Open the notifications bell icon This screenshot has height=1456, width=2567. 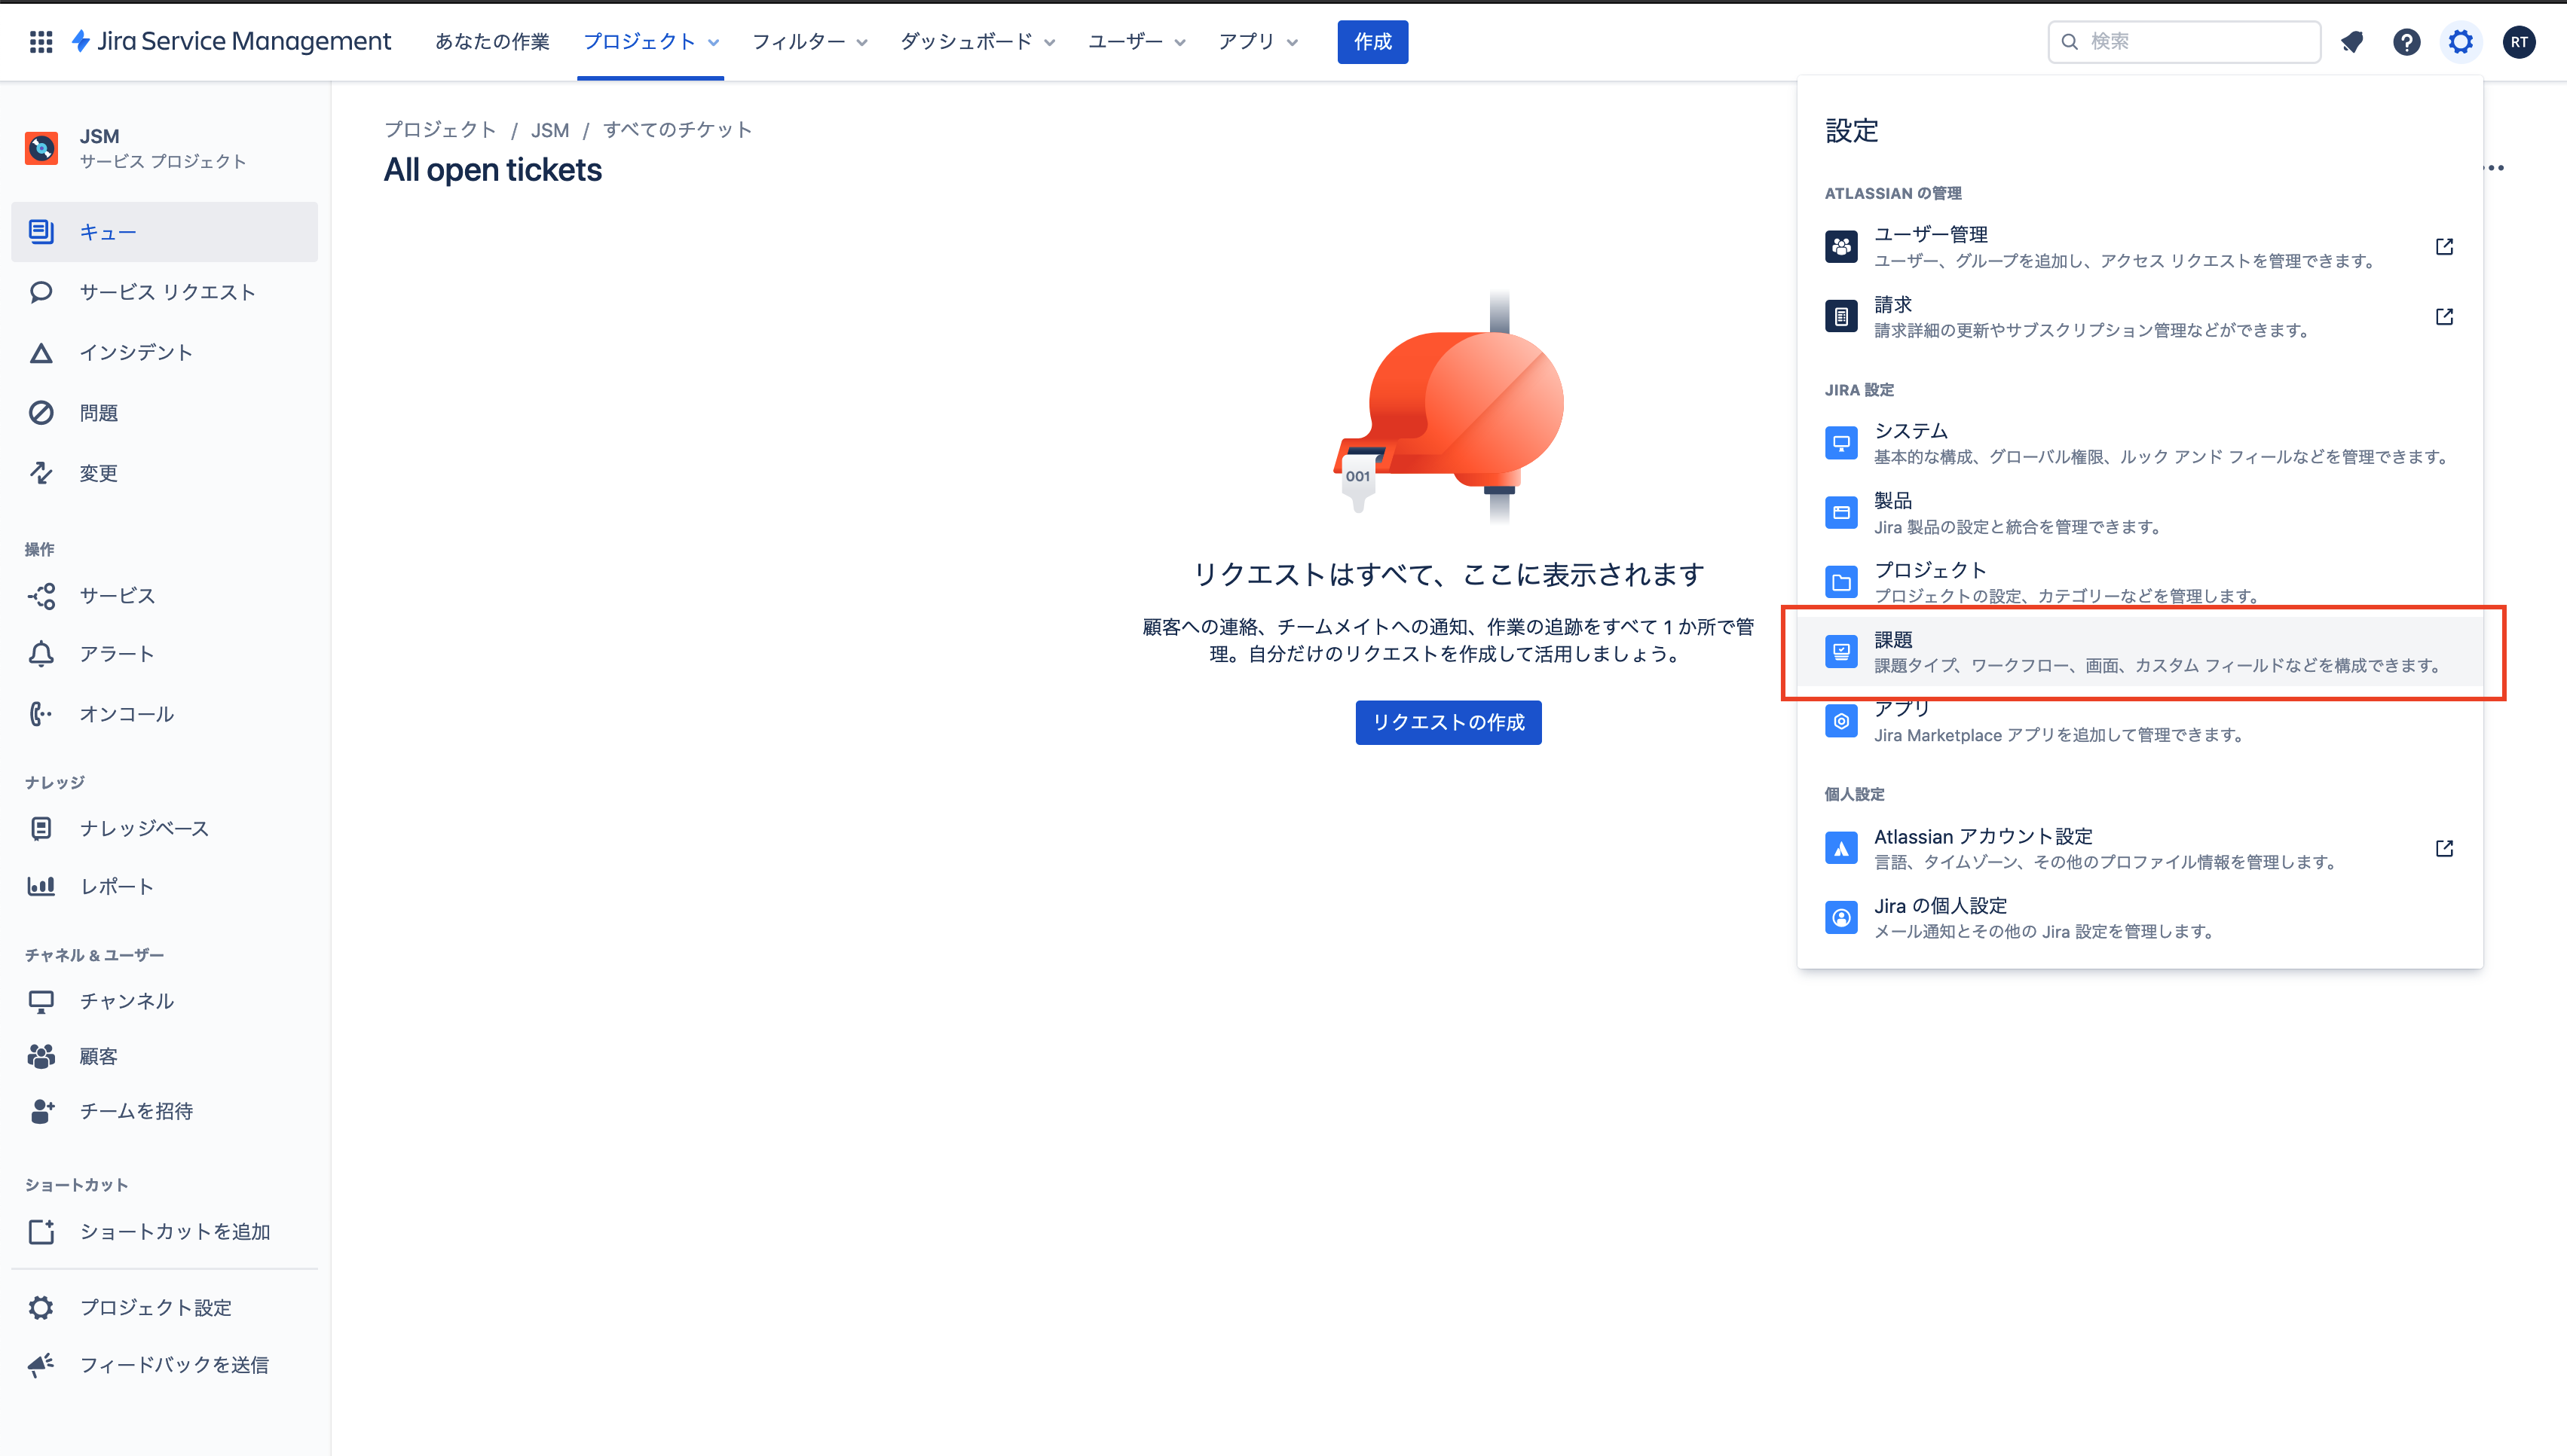click(x=2352, y=42)
